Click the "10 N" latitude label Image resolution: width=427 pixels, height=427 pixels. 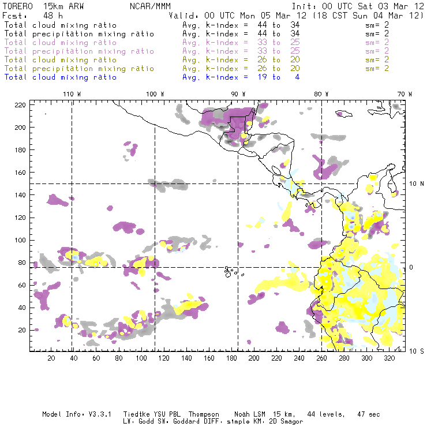[x=417, y=184]
